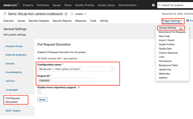The image size is (193, 119).
Task: Open the Analysis Scope settings category
Action: pyautogui.click(x=14, y=46)
